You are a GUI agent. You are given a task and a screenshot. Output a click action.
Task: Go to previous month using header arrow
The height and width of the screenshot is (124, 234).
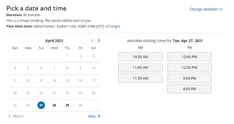click(x=93, y=41)
